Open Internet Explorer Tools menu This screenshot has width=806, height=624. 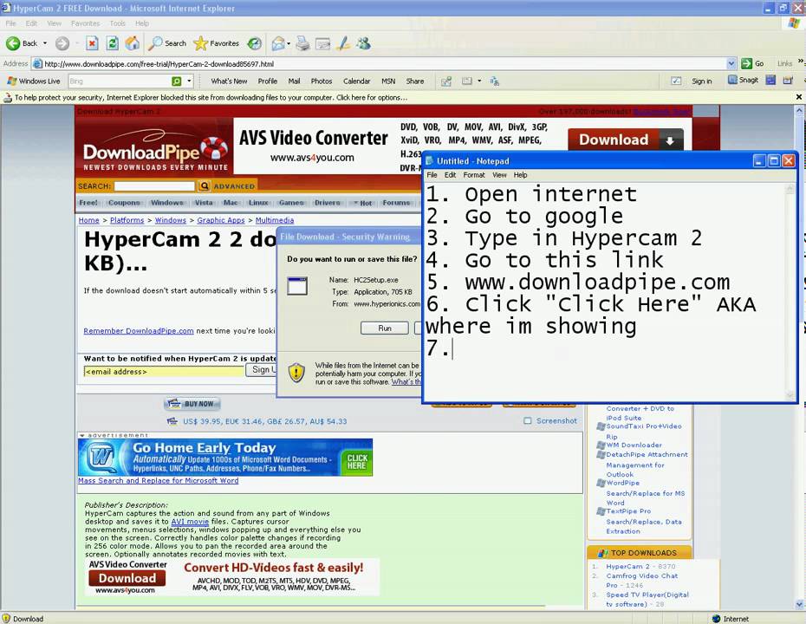pos(117,23)
